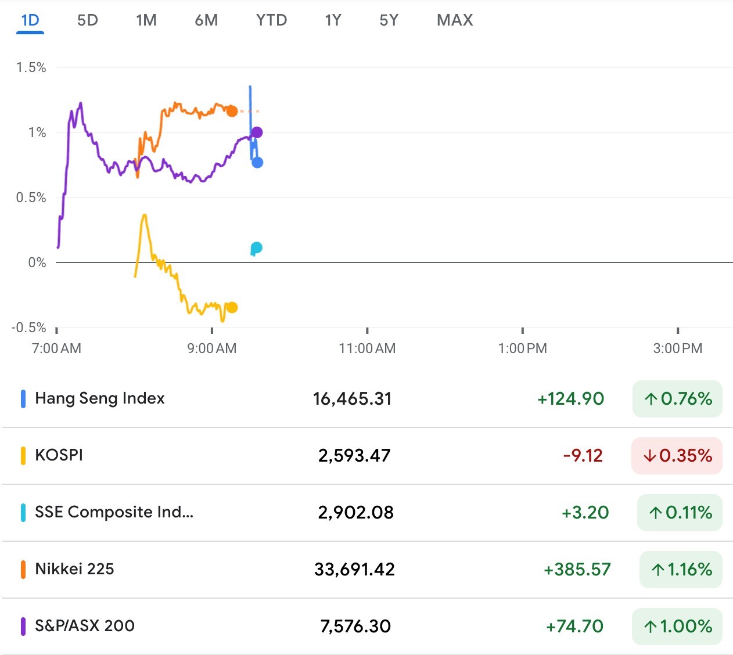Switch chart to YTD view
Viewport: 733px width, 655px height.
point(271,20)
